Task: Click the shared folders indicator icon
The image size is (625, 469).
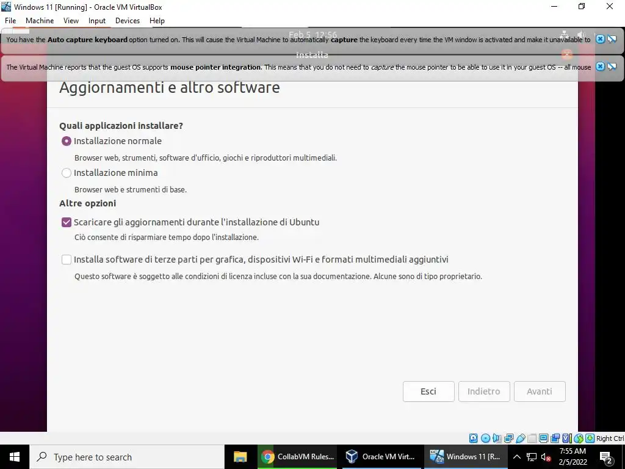Action: pyautogui.click(x=532, y=438)
